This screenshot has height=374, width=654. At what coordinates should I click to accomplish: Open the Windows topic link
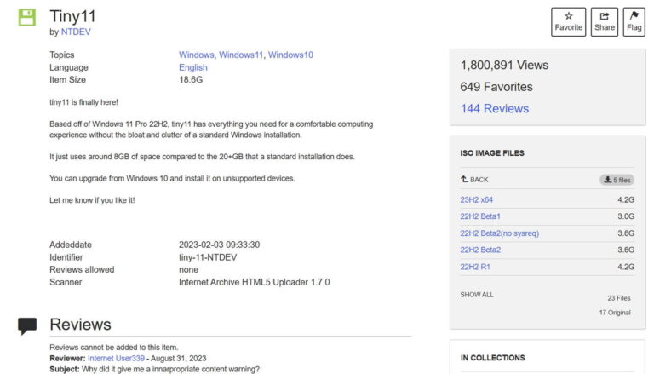[x=197, y=55]
